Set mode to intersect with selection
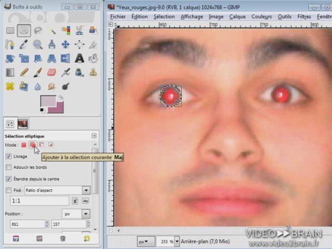This screenshot has width=332, height=249. click(51, 145)
